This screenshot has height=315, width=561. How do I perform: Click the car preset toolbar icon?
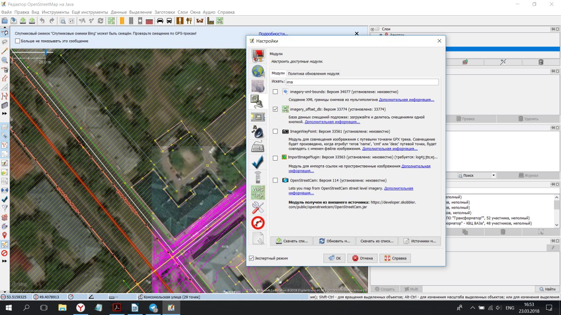(160, 21)
